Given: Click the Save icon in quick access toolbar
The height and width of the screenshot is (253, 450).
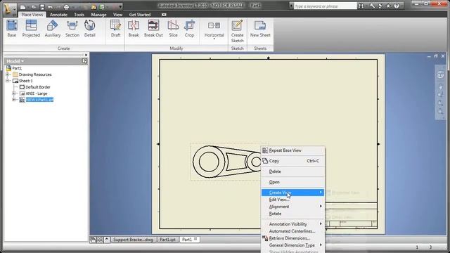Looking at the screenshot, I should pyautogui.click(x=42, y=6).
